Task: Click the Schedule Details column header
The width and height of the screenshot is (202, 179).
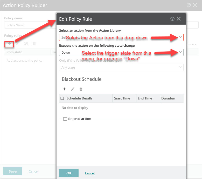Action: (80, 98)
